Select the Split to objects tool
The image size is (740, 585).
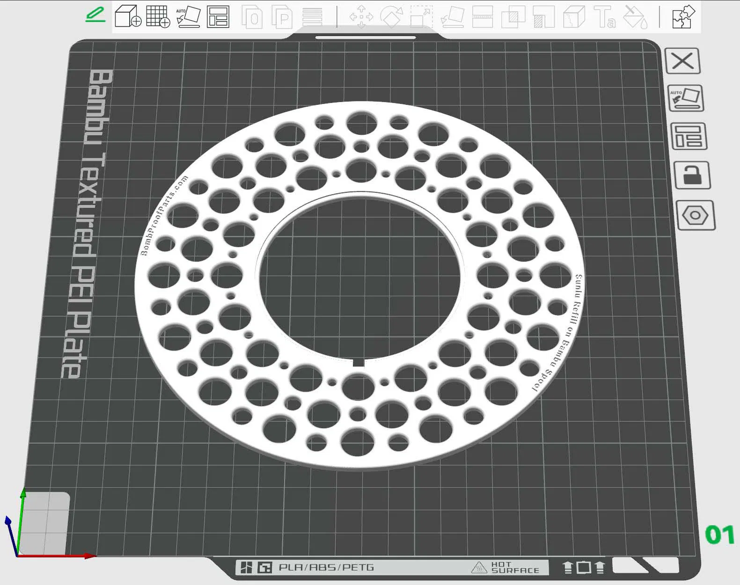pyautogui.click(x=251, y=17)
